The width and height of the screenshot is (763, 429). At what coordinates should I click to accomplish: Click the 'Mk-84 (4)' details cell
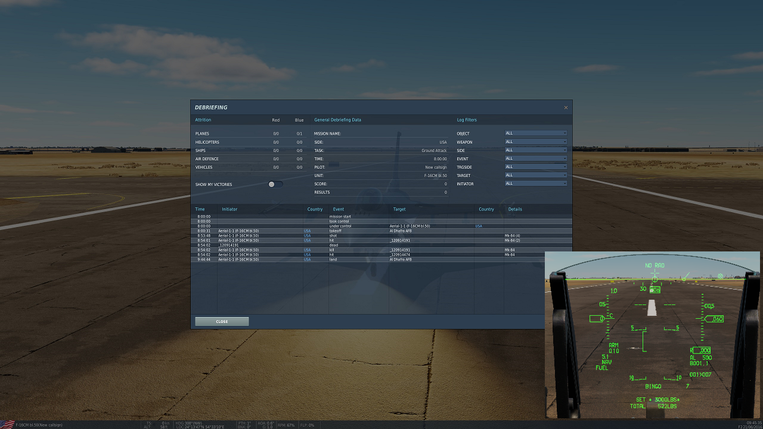(x=514, y=235)
